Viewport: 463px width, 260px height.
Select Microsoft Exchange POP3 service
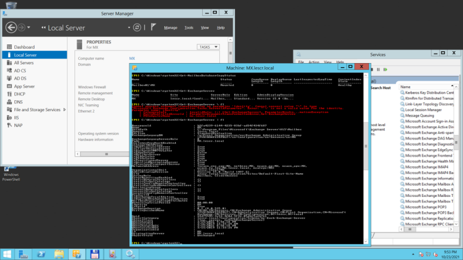(427, 207)
